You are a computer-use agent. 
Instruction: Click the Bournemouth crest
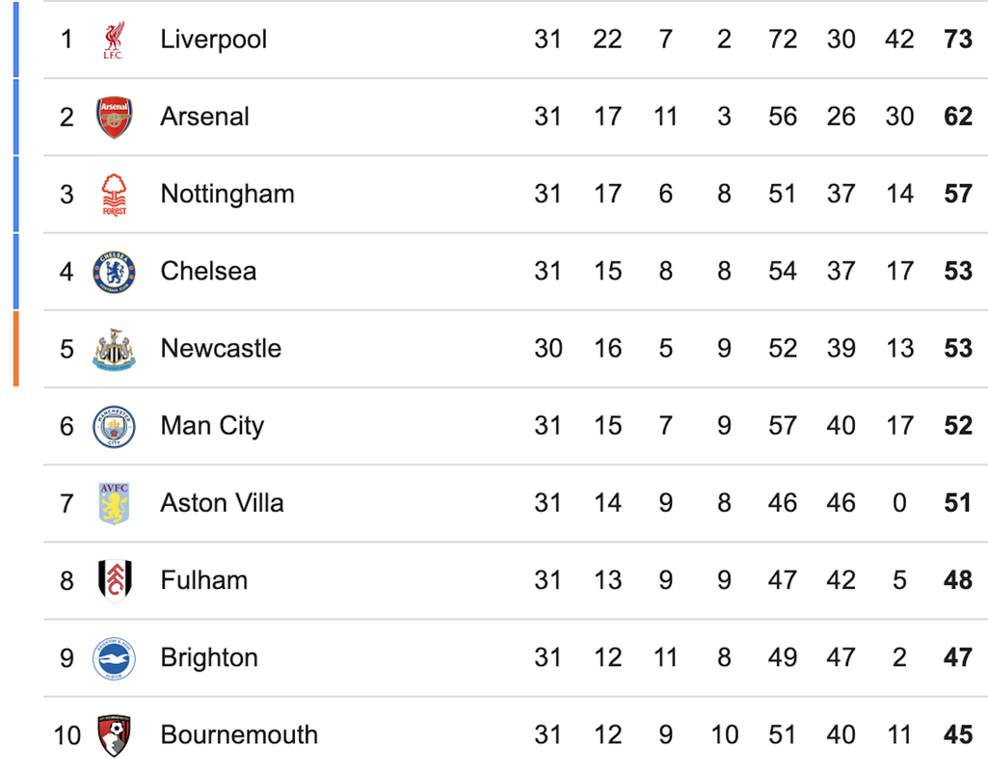coord(114,735)
